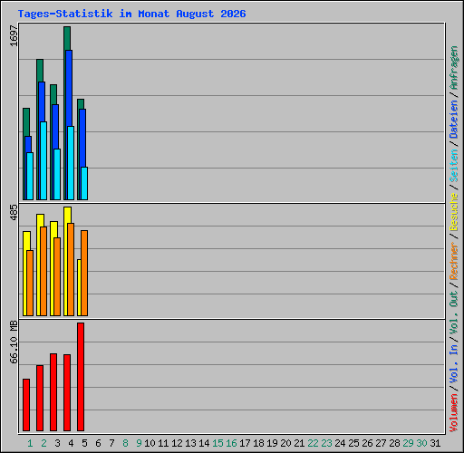Click the cyan Seiten legend text

click(453, 166)
